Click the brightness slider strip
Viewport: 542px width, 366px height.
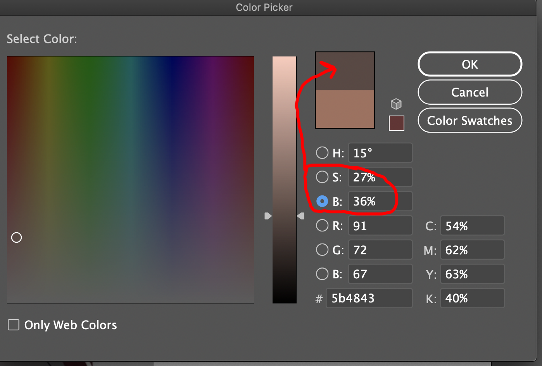pyautogui.click(x=284, y=178)
